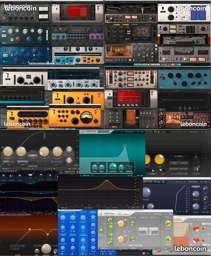Screen dimensions: 211x256
Task: Click the Frequency knob in Micro
Action: pos(113,166)
